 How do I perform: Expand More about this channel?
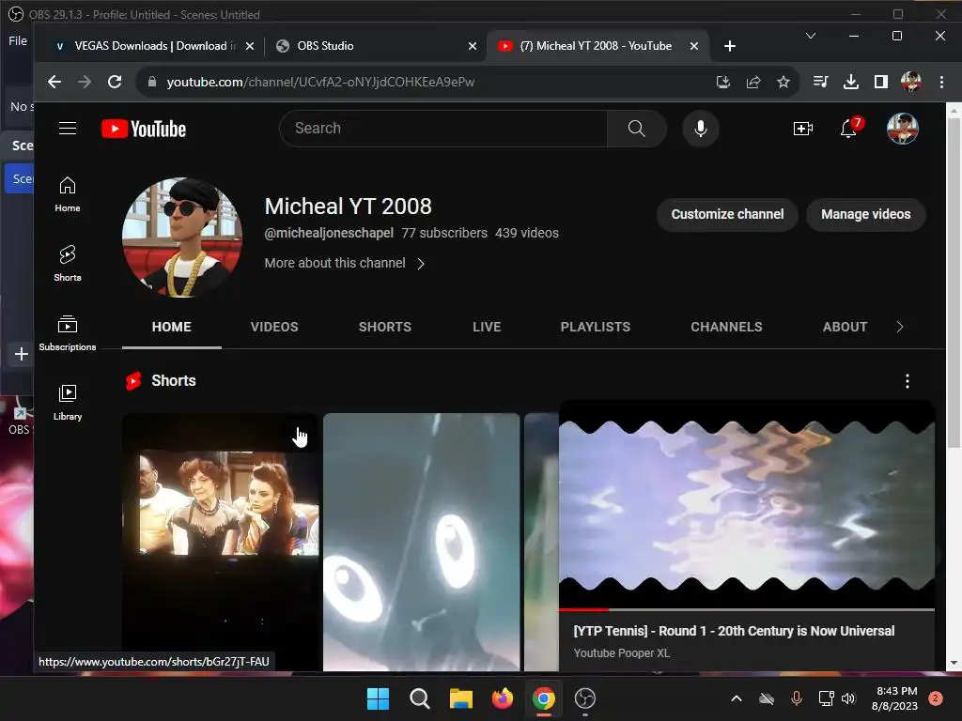tap(344, 263)
